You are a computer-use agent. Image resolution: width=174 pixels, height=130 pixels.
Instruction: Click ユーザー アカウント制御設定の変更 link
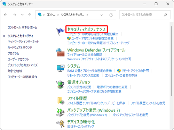pos(93,38)
